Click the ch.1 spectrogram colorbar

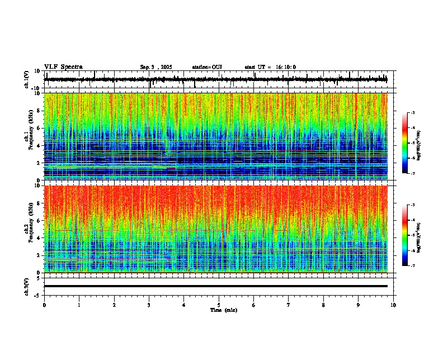pyautogui.click(x=405, y=143)
